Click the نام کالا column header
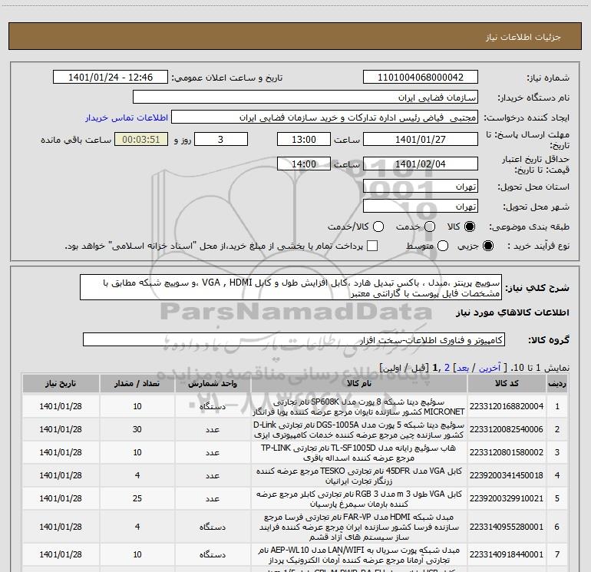591x572 pixels. click(359, 383)
